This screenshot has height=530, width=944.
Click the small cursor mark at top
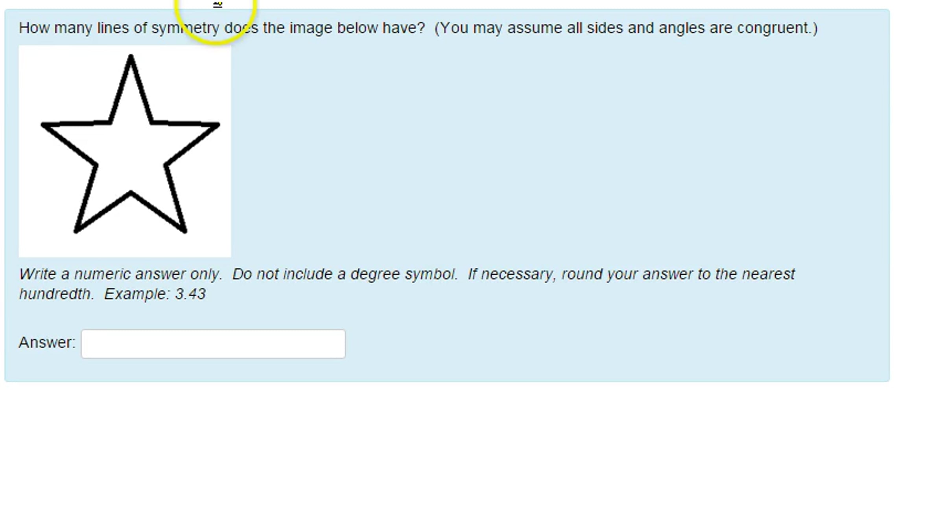tap(218, 4)
